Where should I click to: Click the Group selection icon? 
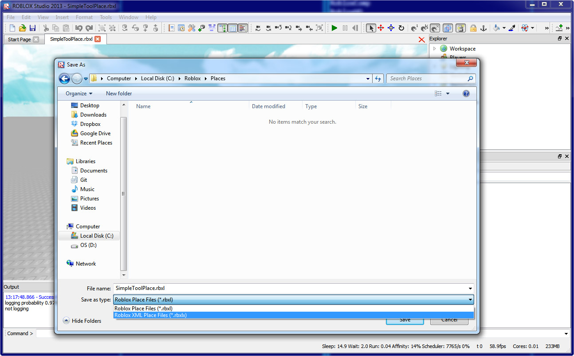coord(102,28)
